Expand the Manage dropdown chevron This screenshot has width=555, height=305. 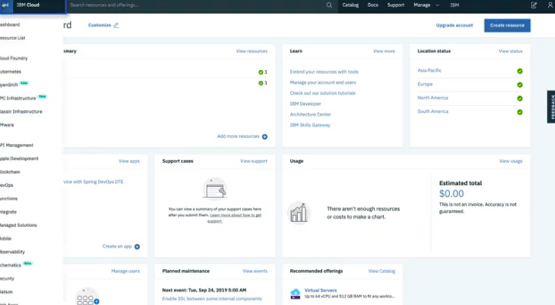tap(437, 6)
